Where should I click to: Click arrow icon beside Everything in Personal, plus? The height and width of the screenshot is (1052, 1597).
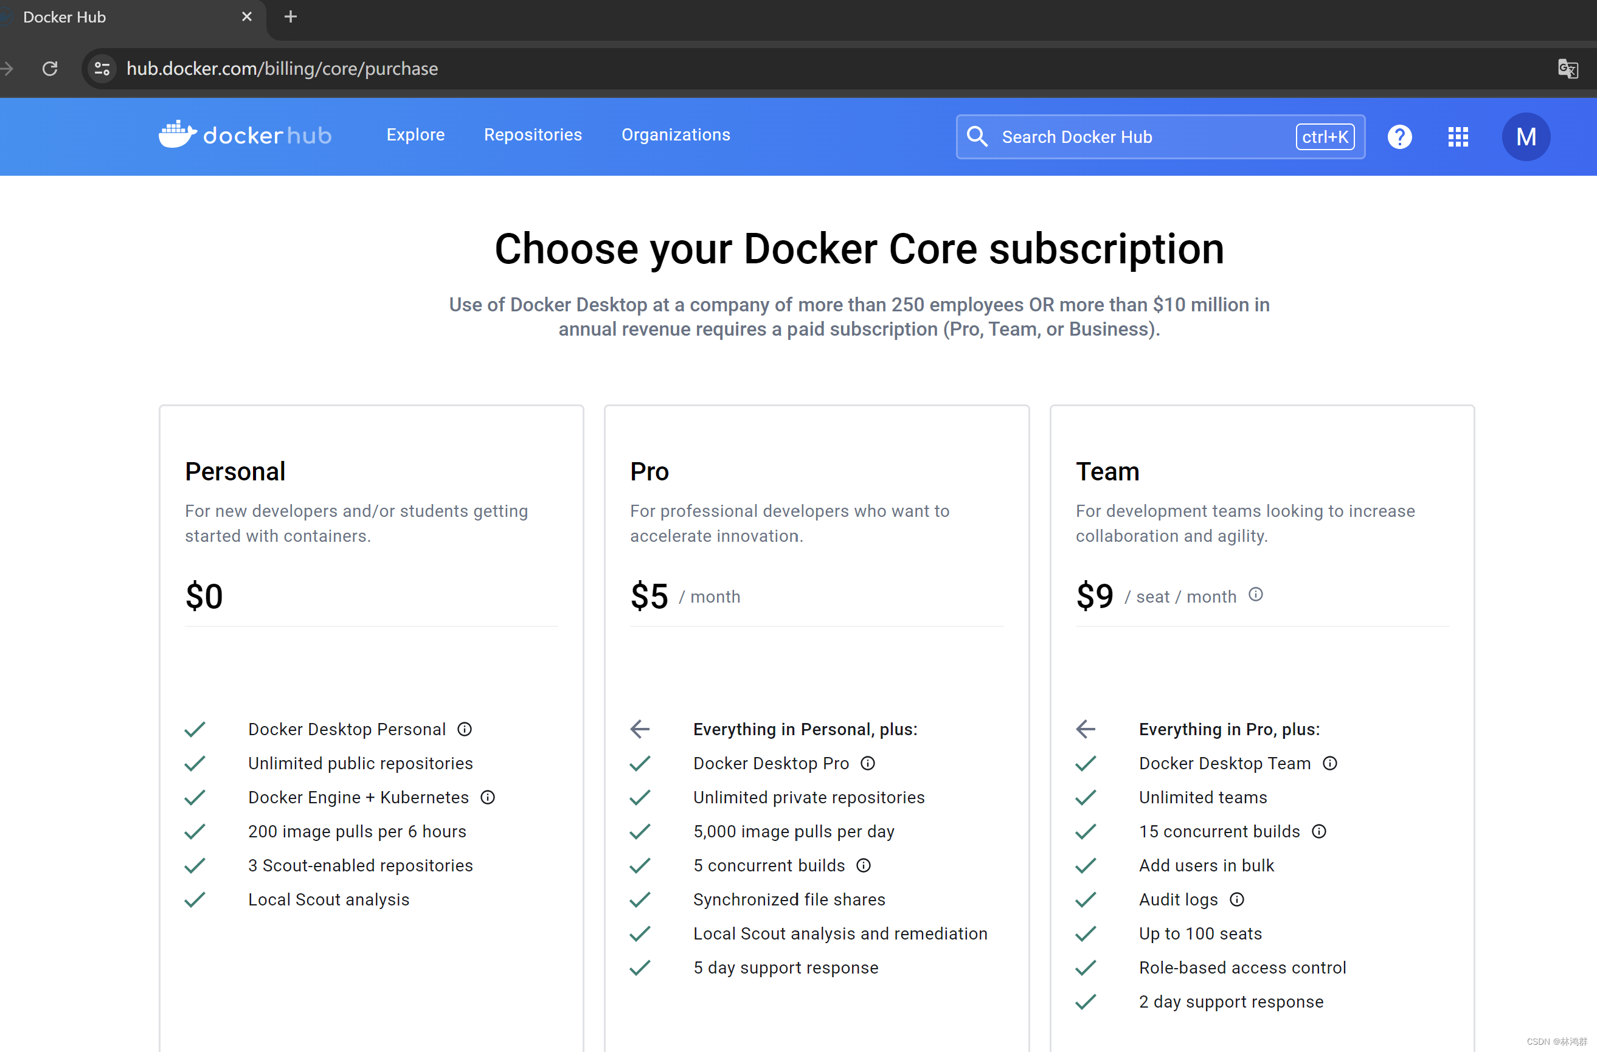[640, 729]
